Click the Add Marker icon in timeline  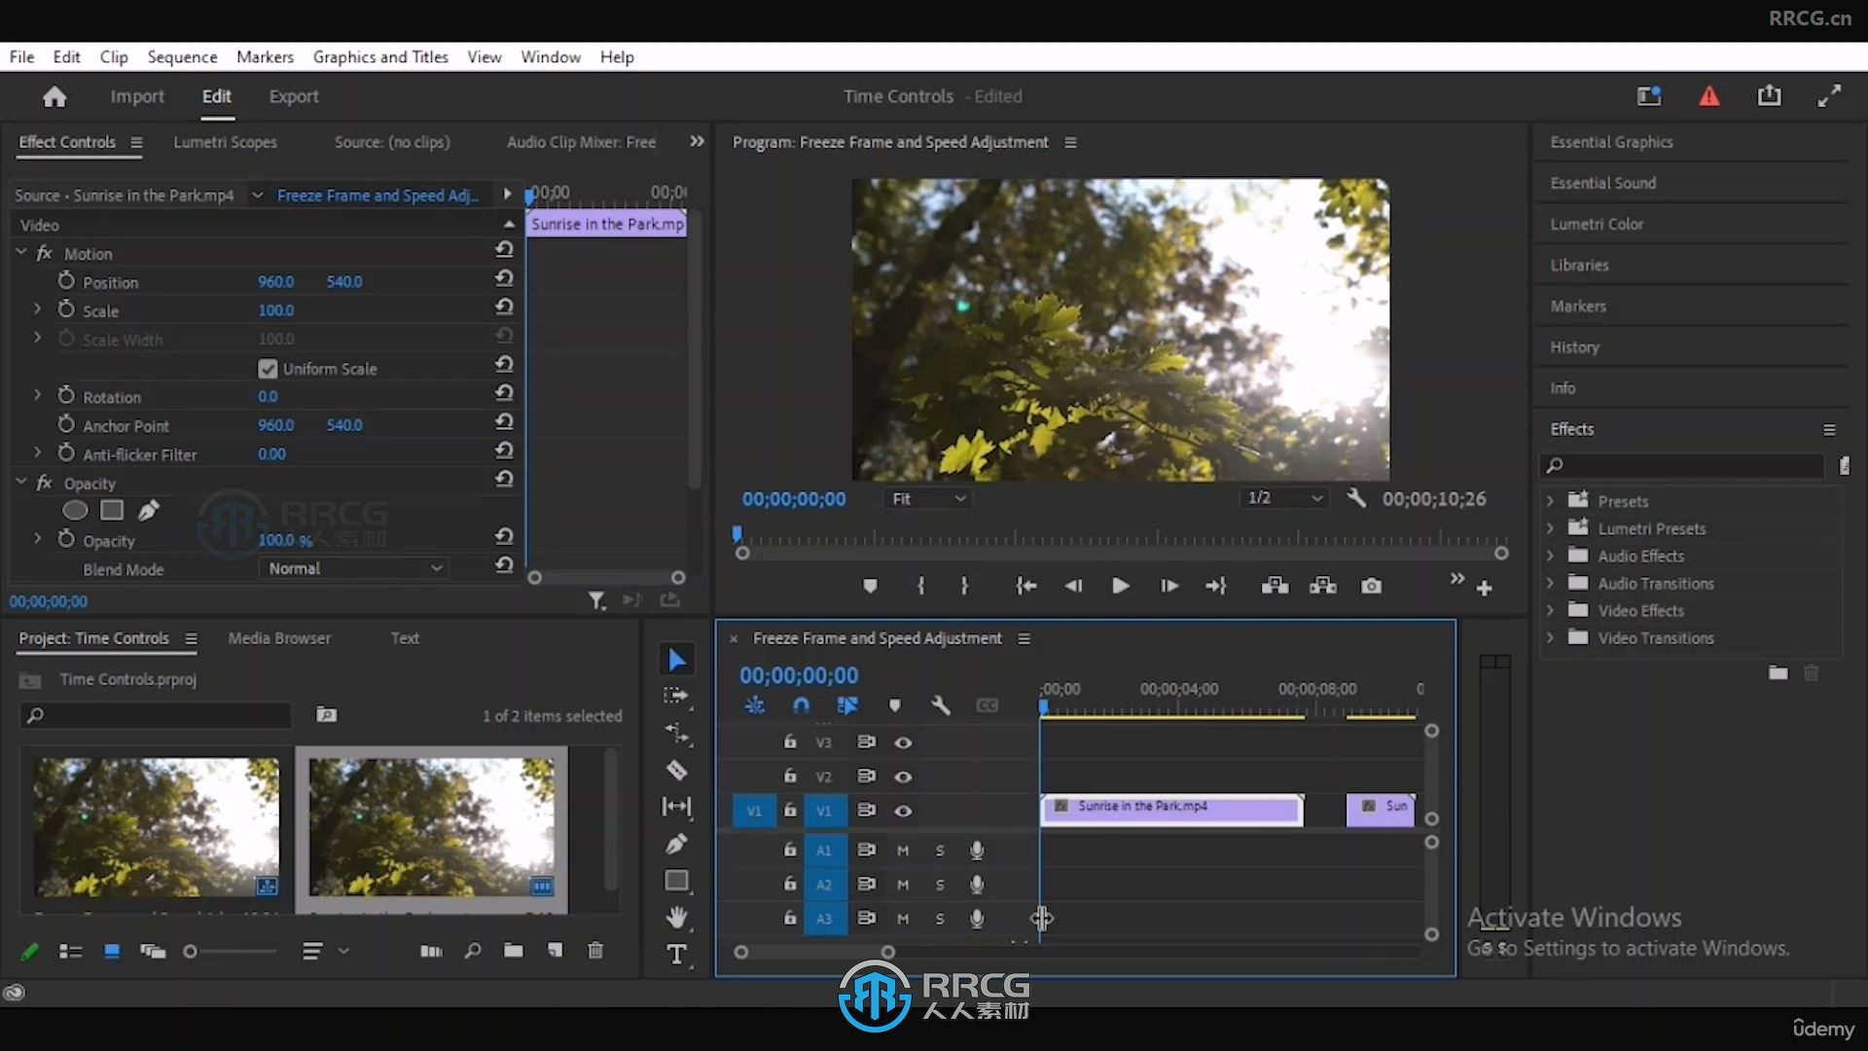[x=894, y=705]
